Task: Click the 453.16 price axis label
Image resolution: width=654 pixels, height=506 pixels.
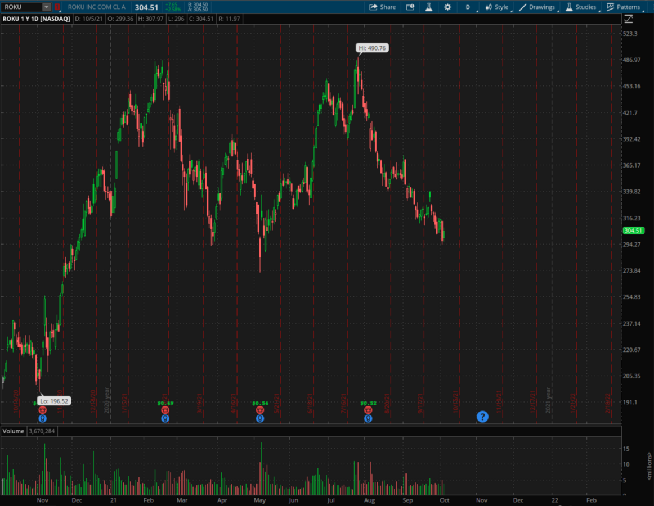Action: 631,86
